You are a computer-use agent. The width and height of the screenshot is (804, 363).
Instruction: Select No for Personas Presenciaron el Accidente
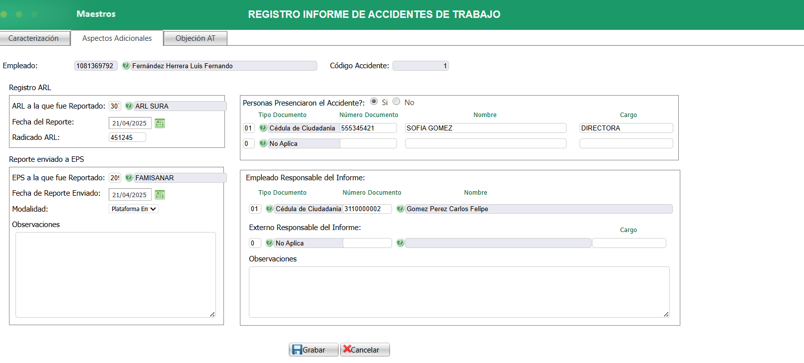click(396, 102)
